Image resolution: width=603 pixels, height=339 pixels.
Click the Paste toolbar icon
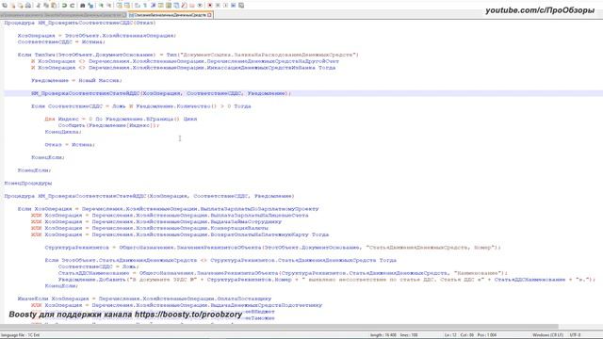(54, 6)
